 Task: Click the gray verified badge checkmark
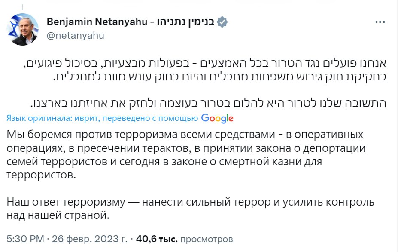tap(222, 22)
